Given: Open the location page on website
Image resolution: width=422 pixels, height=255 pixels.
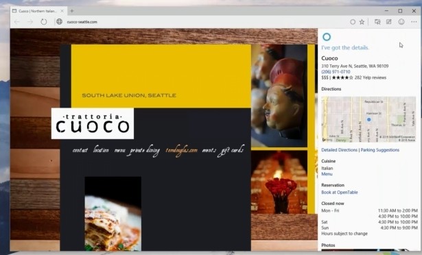Looking at the screenshot, I should click(101, 149).
